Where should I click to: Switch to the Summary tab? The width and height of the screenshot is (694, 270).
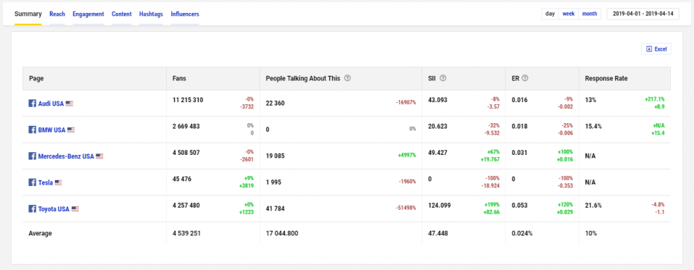pos(28,14)
